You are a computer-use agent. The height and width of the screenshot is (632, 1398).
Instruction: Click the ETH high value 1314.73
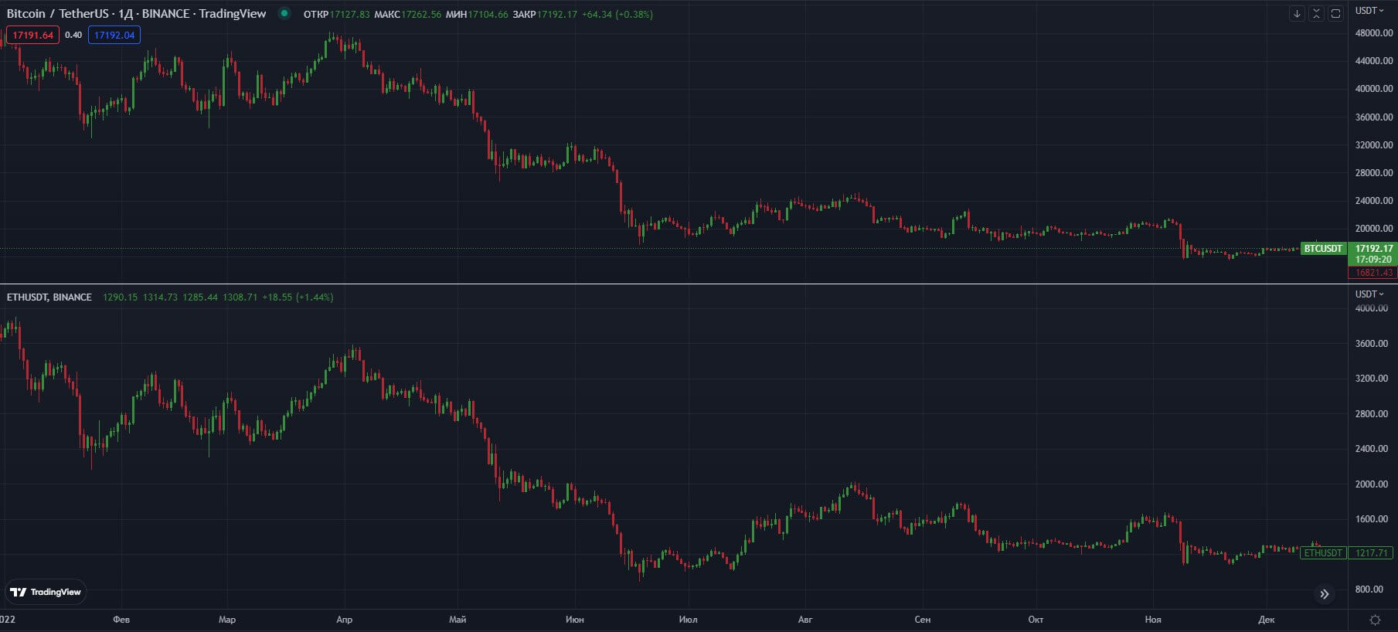(160, 297)
